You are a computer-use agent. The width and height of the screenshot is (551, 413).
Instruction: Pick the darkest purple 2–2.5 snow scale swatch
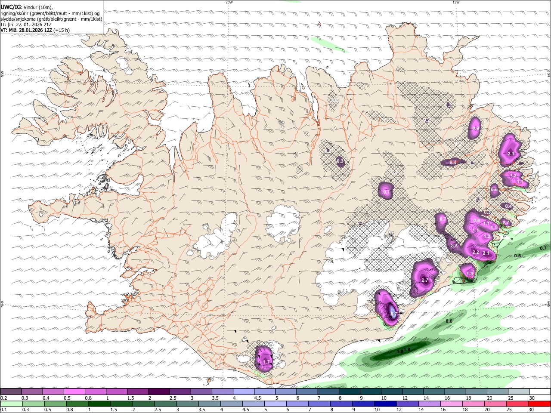tap(159, 391)
